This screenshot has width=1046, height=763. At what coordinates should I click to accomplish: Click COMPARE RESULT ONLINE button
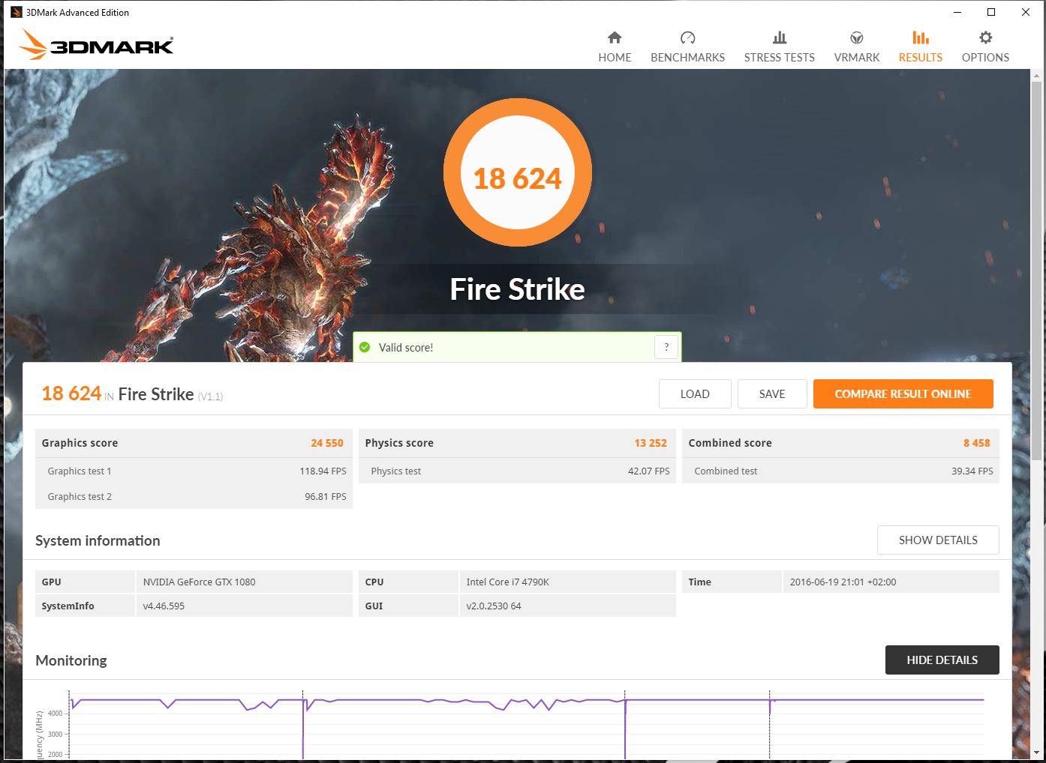coord(903,393)
